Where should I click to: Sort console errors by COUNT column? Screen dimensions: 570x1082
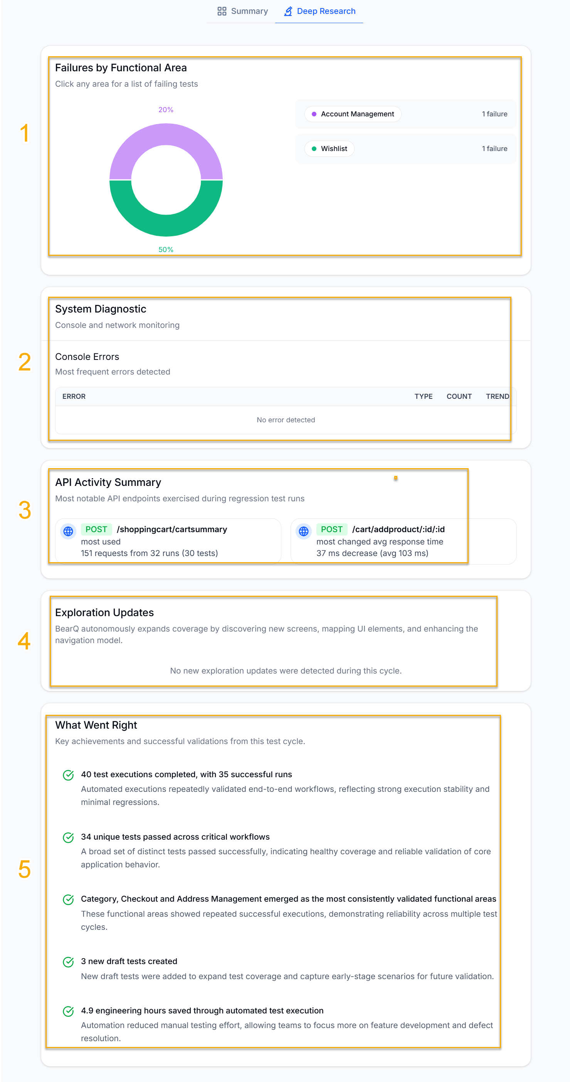pyautogui.click(x=459, y=397)
